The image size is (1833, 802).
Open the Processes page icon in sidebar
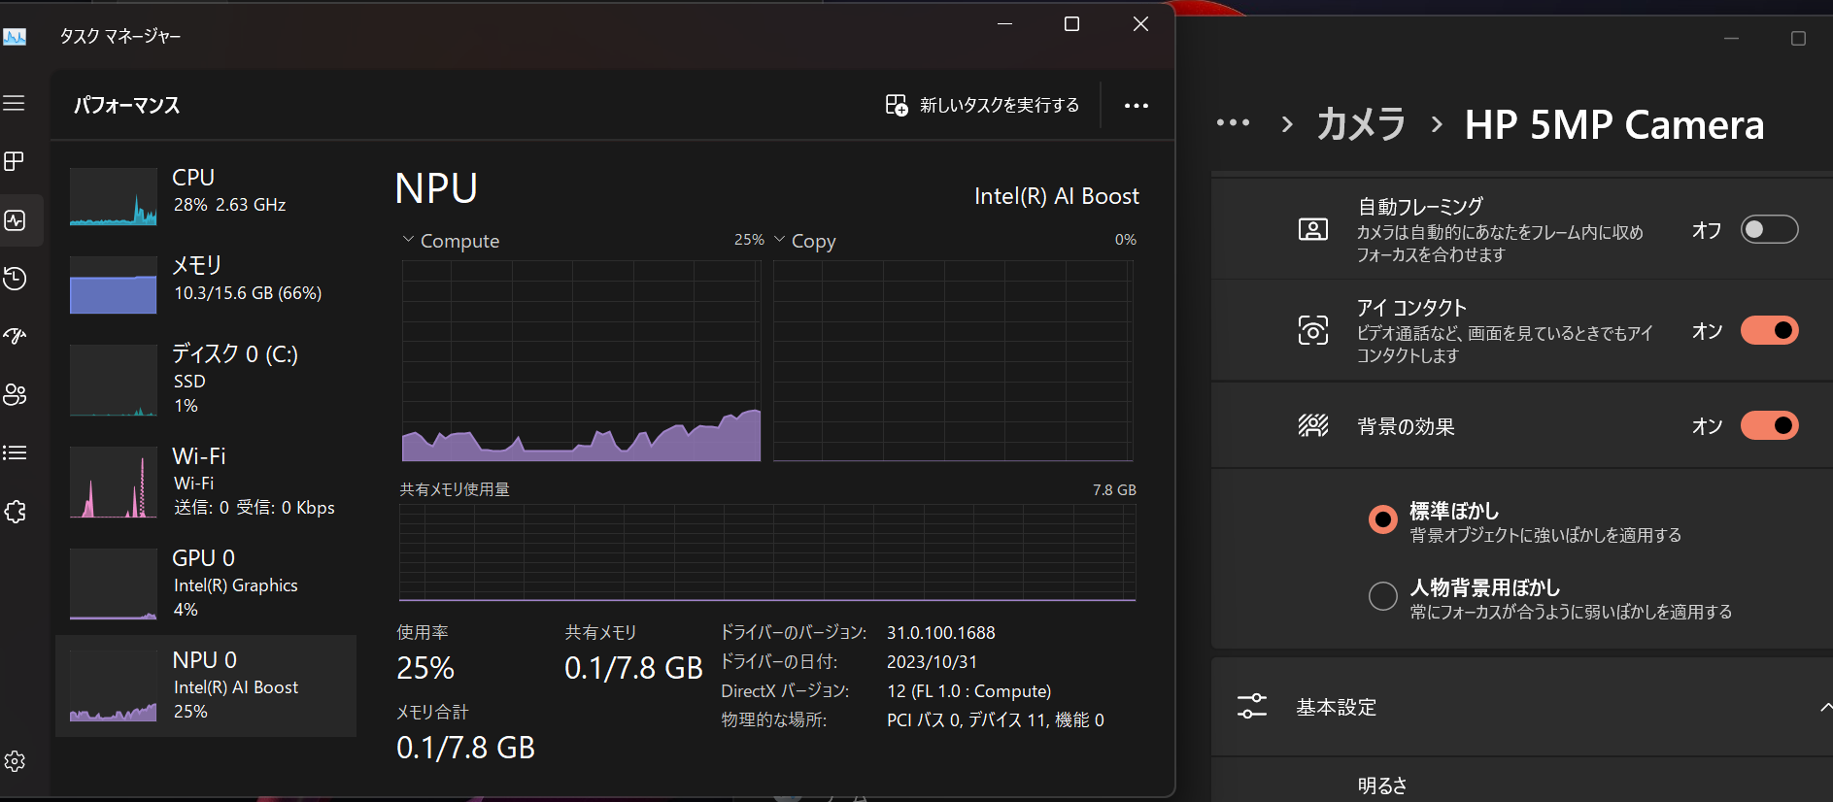[15, 161]
